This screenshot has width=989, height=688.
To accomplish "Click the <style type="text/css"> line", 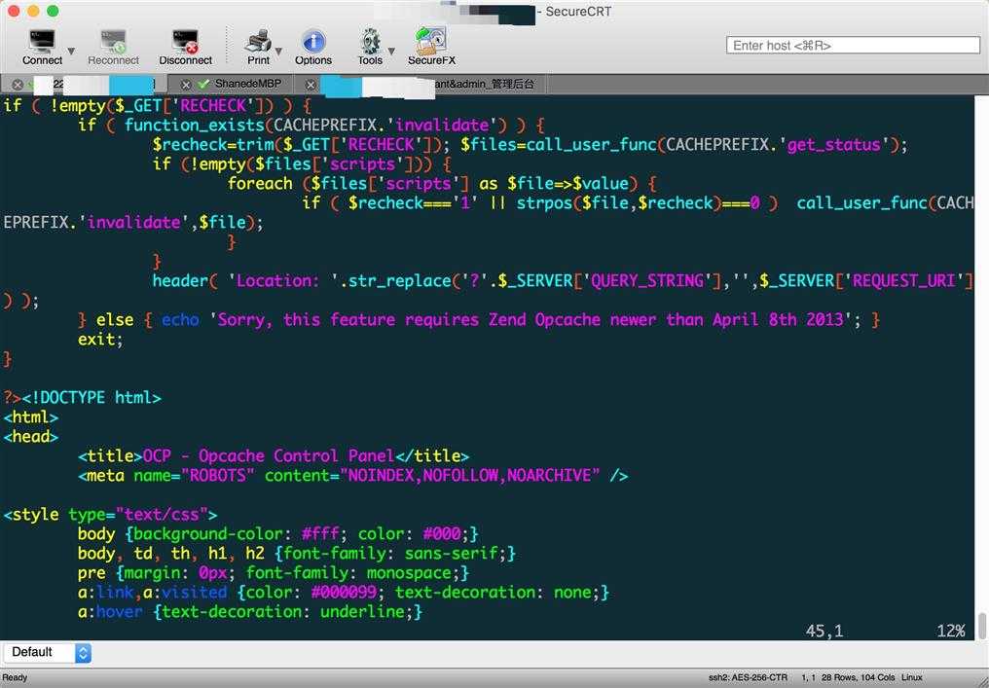I will tap(110, 515).
